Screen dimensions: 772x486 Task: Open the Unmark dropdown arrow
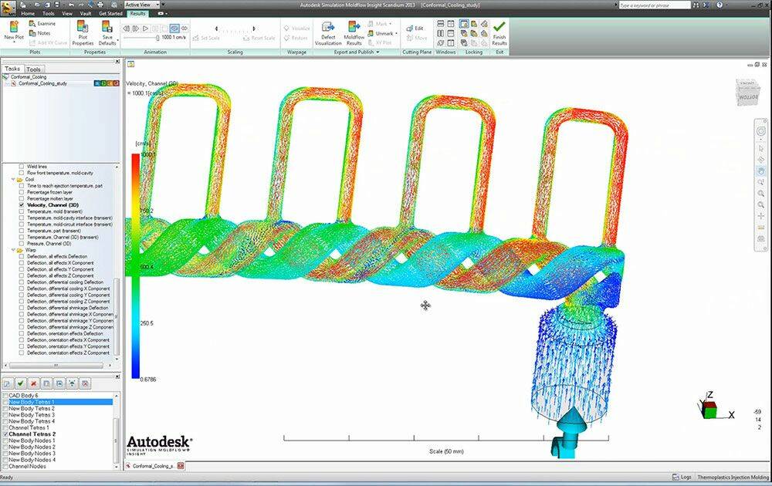(396, 33)
